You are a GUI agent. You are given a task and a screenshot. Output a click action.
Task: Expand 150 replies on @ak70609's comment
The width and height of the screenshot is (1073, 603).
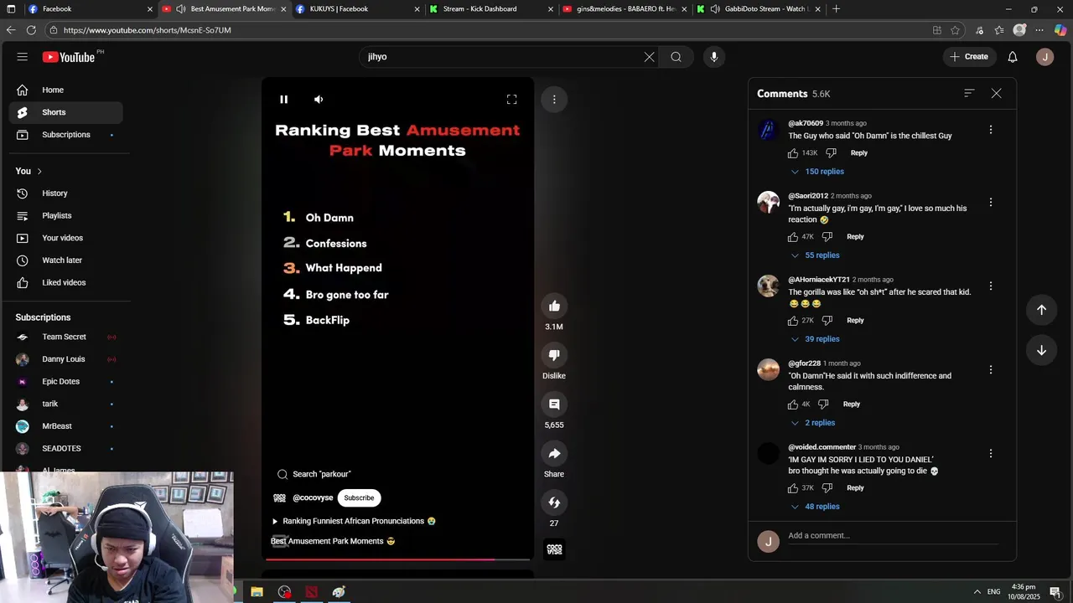click(817, 172)
